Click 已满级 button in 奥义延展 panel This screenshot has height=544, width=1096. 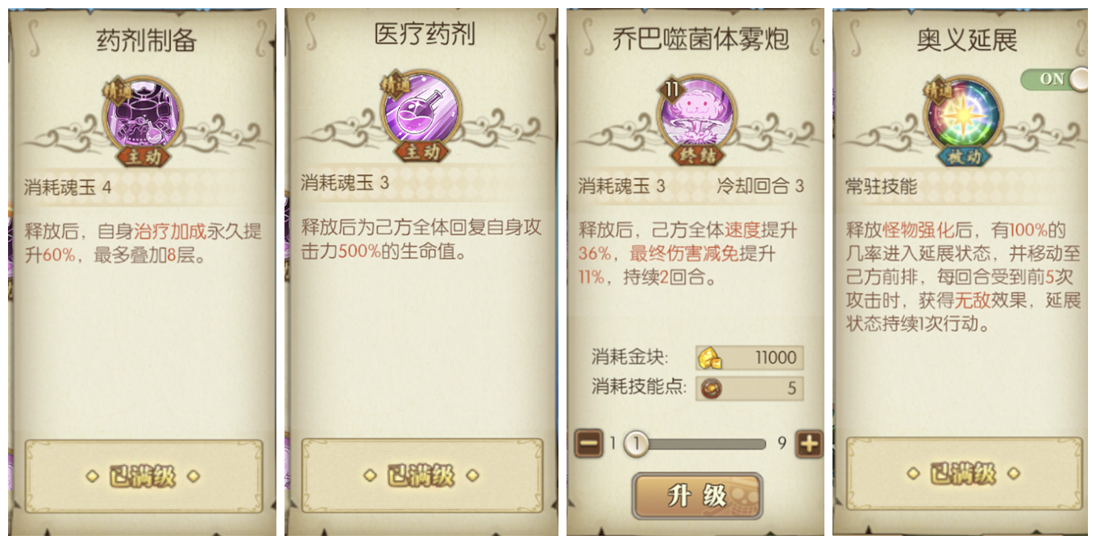click(x=965, y=474)
